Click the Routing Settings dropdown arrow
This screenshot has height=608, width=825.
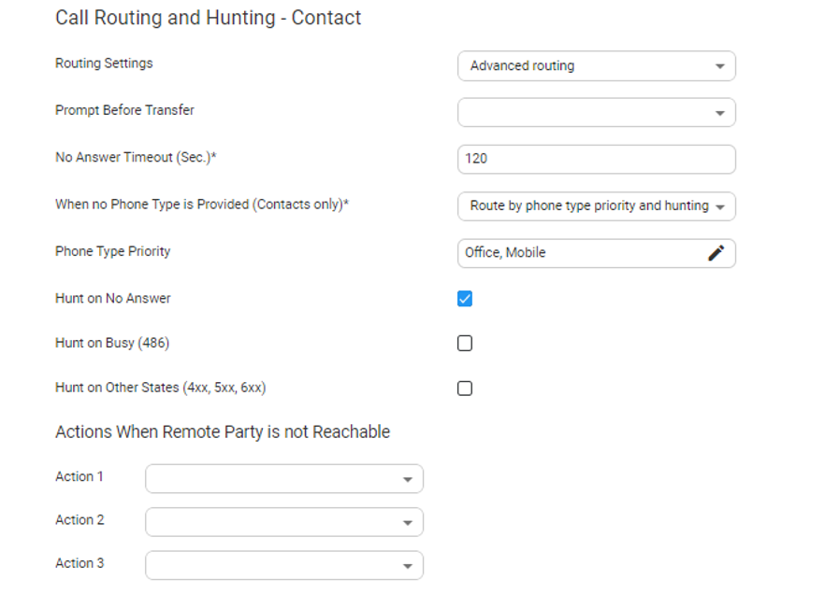click(x=719, y=66)
